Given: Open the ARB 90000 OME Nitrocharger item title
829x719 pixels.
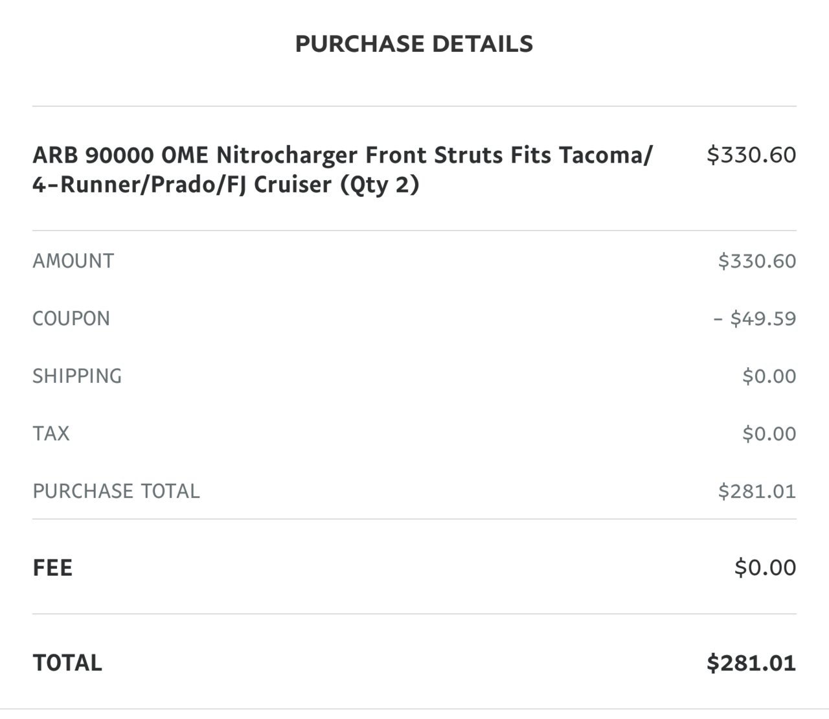Looking at the screenshot, I should 343,170.
